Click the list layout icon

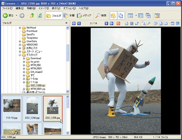[x=148, y=15]
